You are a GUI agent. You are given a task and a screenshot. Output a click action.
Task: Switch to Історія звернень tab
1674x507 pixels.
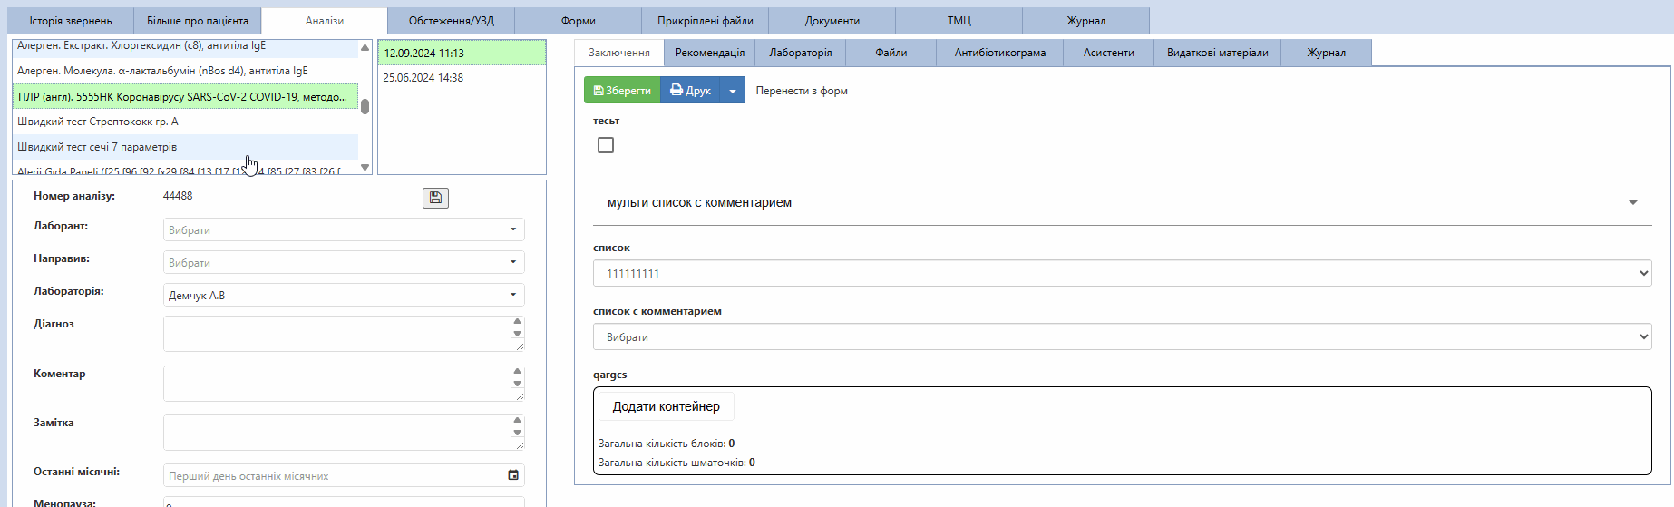click(x=71, y=21)
